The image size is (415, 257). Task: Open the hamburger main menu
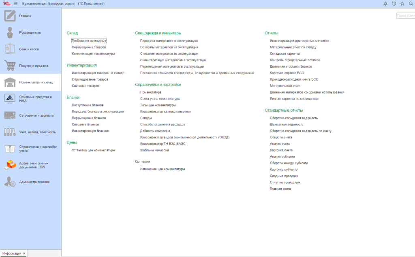[15, 4]
